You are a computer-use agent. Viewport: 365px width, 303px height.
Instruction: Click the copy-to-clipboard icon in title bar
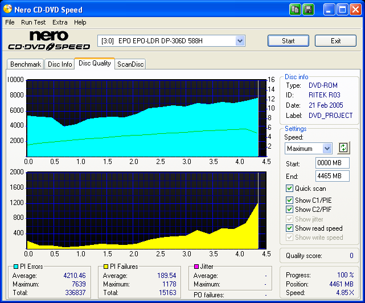[295, 10]
